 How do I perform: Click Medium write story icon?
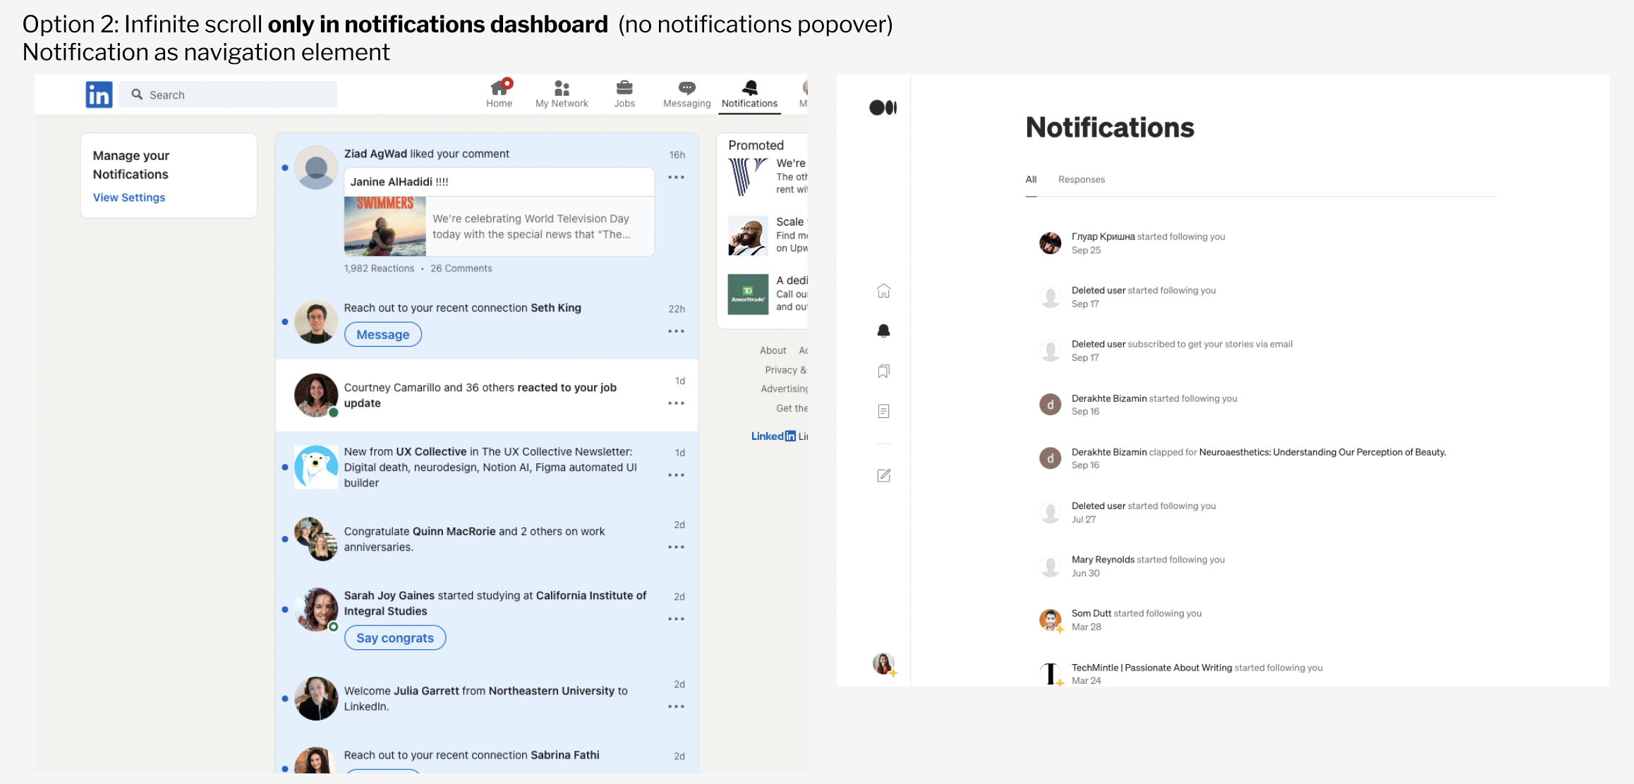coord(883,476)
